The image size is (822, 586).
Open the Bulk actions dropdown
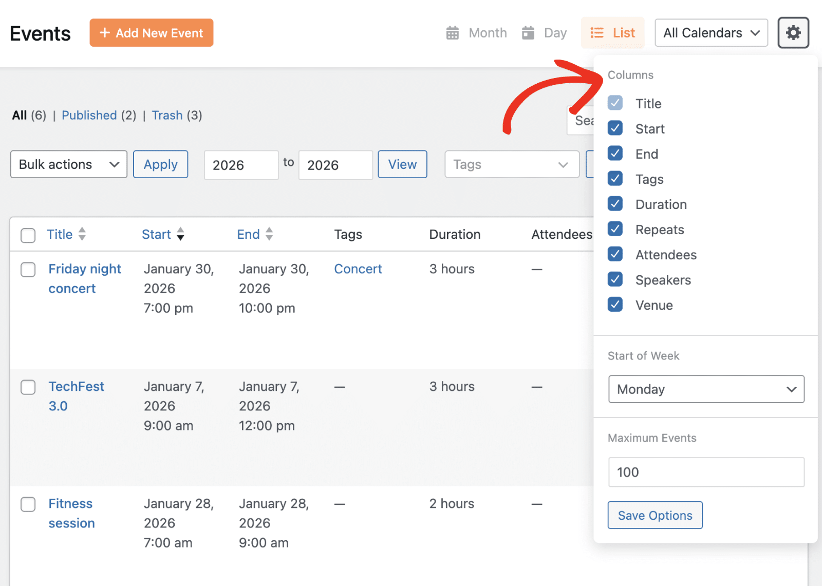tap(68, 164)
